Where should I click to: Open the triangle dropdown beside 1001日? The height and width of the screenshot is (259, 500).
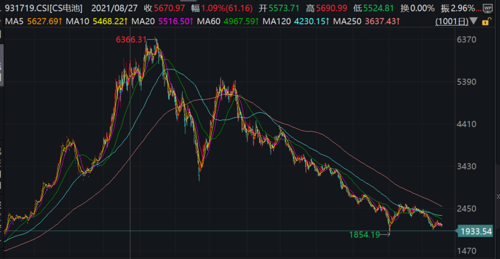[x=473, y=21]
